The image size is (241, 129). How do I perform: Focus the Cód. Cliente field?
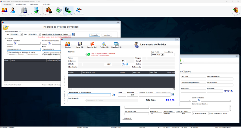[170, 55]
